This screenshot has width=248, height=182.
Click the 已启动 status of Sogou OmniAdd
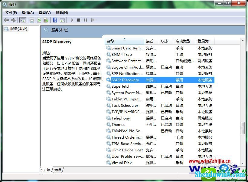tap(166, 67)
